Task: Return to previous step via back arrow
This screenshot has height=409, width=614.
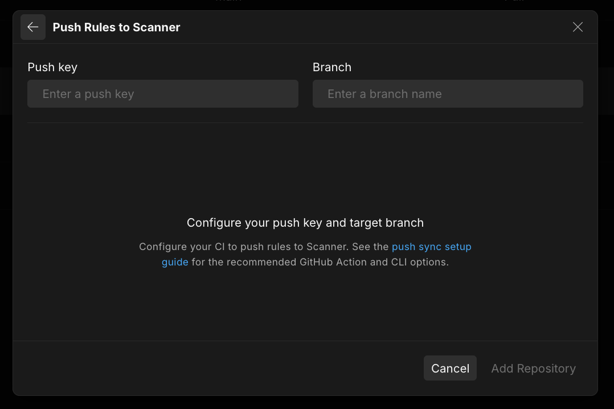Action: point(33,27)
